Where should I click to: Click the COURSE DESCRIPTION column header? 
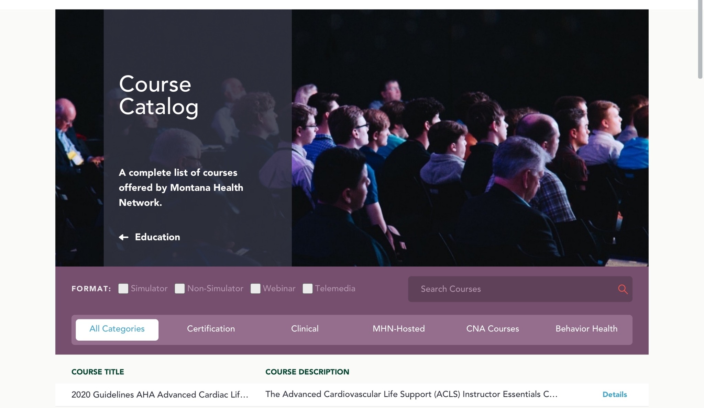pos(307,372)
